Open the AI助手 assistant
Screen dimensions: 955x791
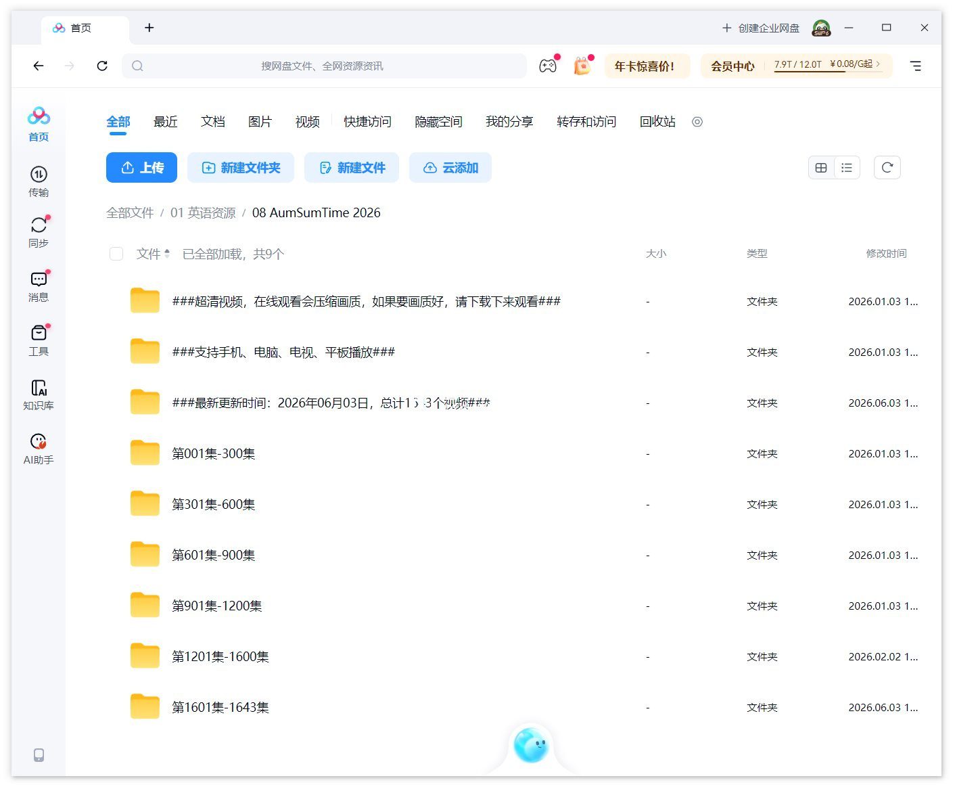pyautogui.click(x=39, y=449)
